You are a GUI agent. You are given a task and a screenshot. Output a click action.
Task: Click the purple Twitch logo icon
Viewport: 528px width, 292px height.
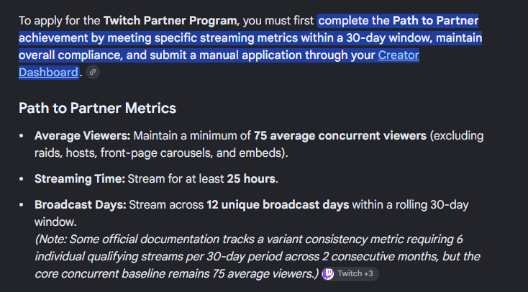tap(328, 274)
